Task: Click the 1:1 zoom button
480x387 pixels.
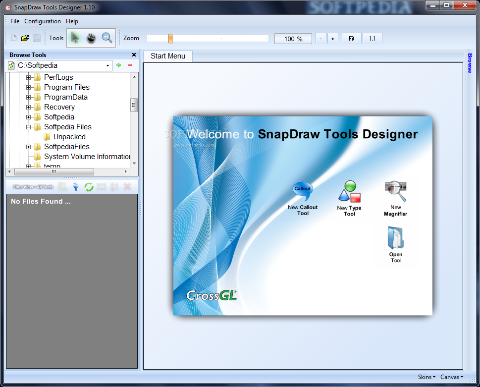Action: pyautogui.click(x=372, y=39)
